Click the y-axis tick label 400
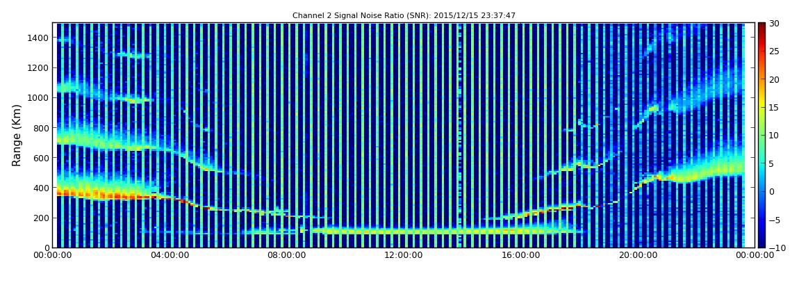This screenshot has width=799, height=283. (x=41, y=188)
